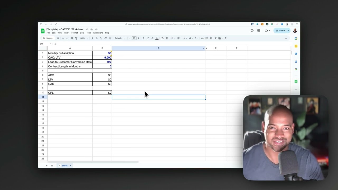Viewport: 338px width, 190px height.
Task: Click the Share button
Action: click(280, 31)
